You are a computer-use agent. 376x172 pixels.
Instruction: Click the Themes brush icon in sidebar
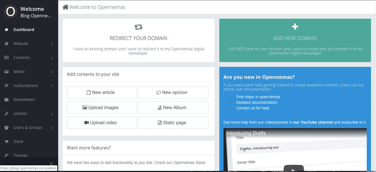tap(6, 156)
